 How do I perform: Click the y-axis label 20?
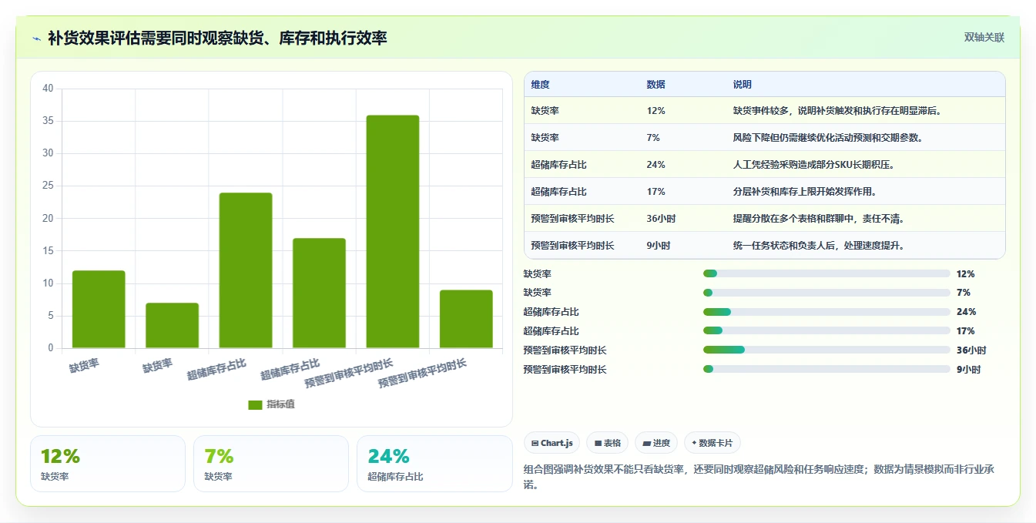coord(48,219)
